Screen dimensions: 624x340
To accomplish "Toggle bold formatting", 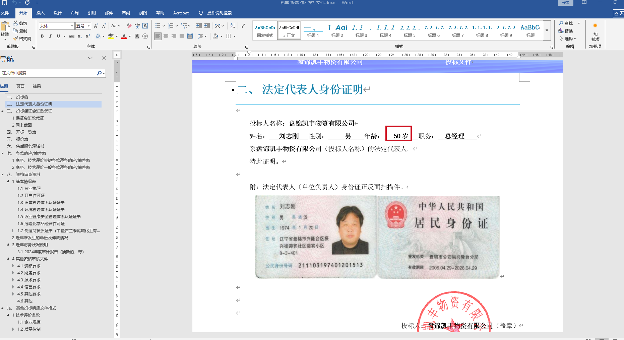I will tap(42, 36).
